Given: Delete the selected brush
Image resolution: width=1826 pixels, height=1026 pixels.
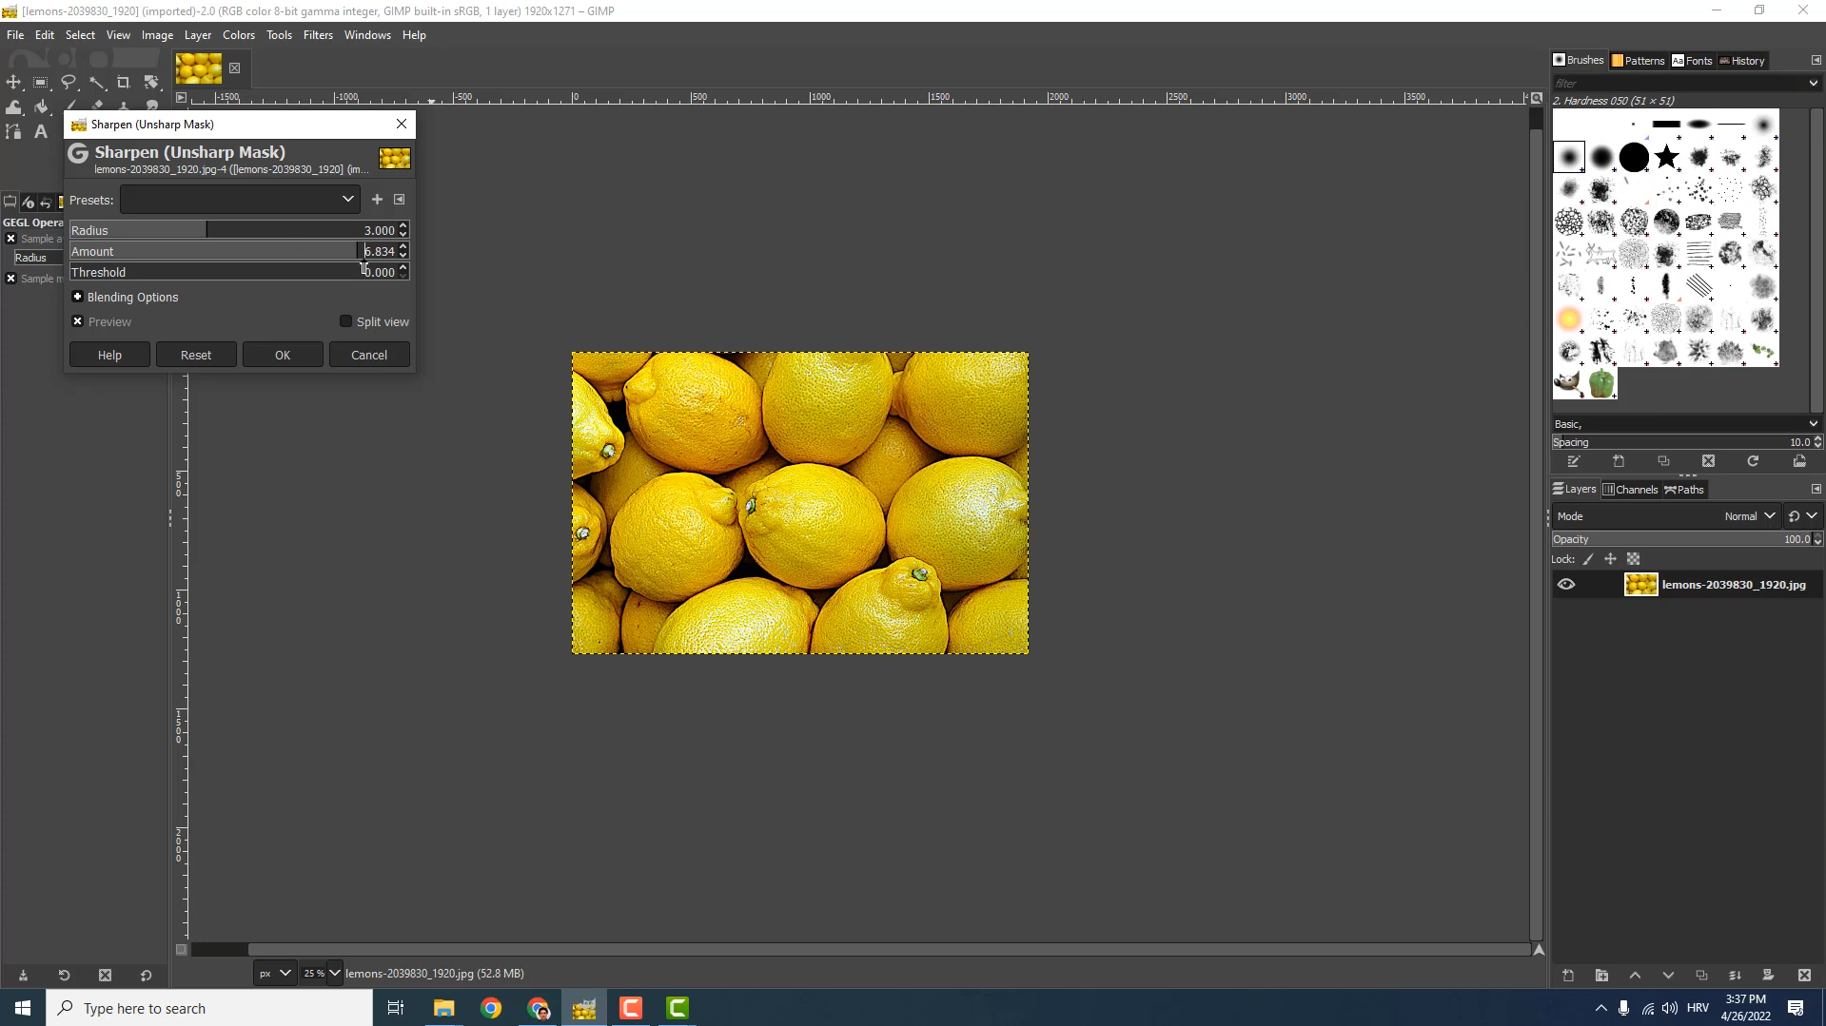Looking at the screenshot, I should (1707, 460).
